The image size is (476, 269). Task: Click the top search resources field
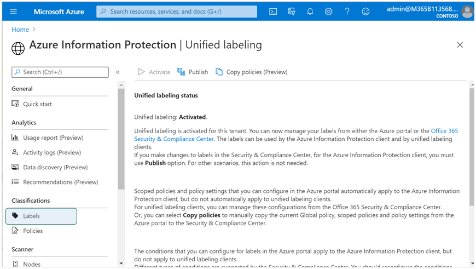[177, 12]
